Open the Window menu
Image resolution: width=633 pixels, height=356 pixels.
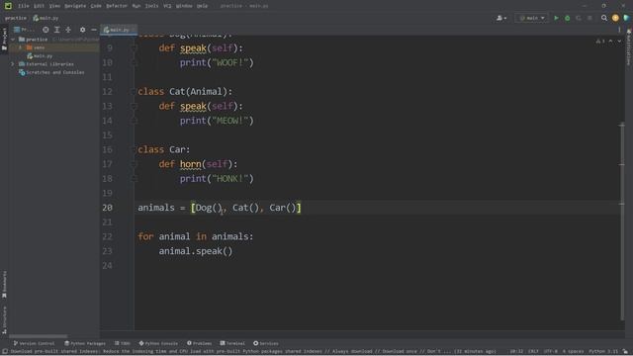tap(184, 6)
